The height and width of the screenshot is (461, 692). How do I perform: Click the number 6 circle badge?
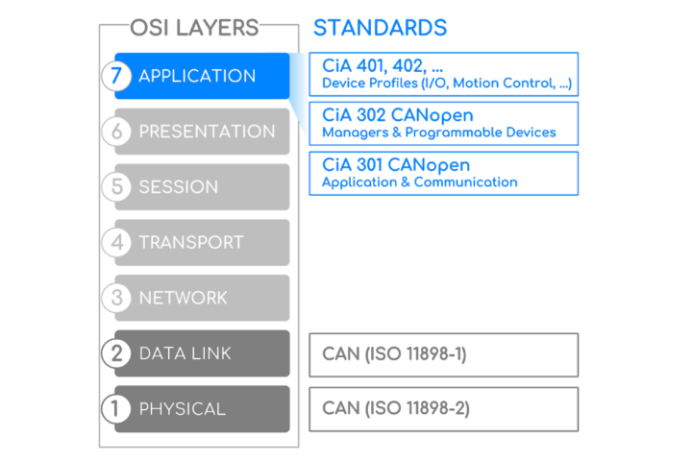(x=116, y=132)
